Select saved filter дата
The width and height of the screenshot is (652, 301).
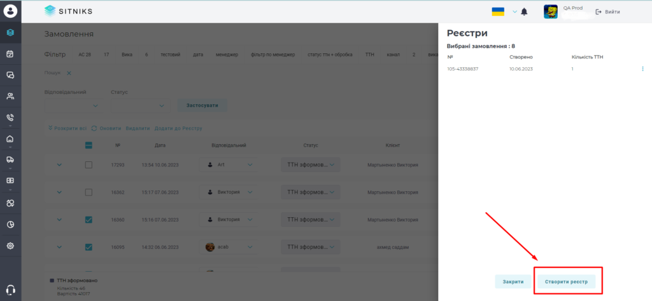(198, 55)
